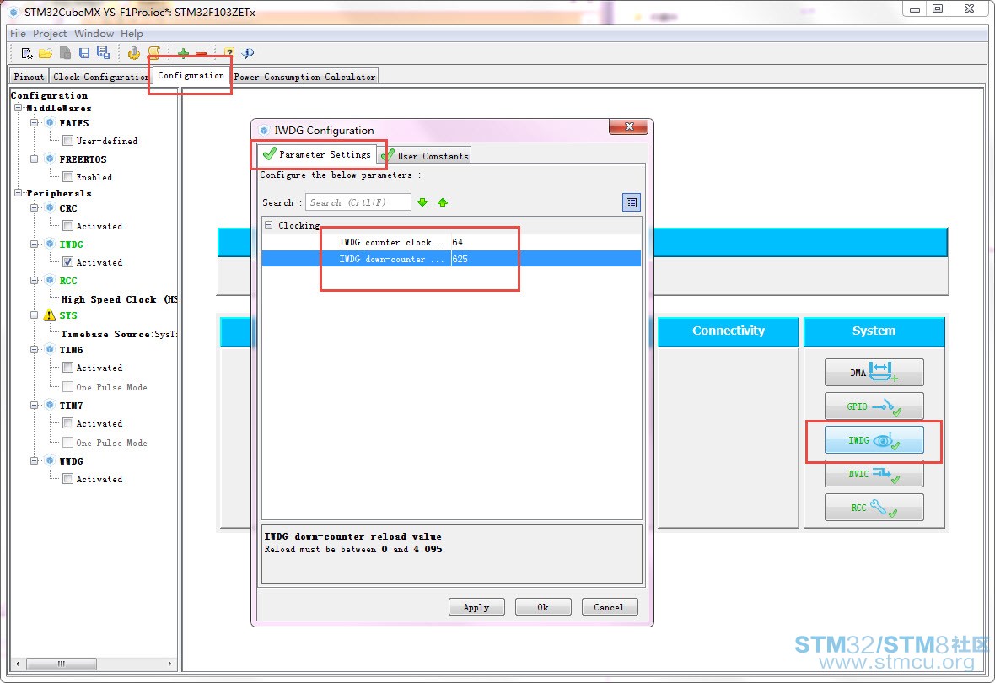Screen dimensions: 995x683
Task: Click the Save As double-floppy icon
Action: point(103,53)
